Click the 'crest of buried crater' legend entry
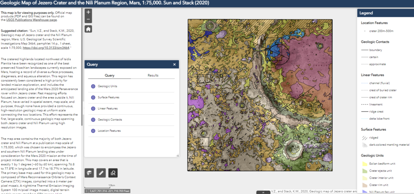414x194 pixels. 383,90
